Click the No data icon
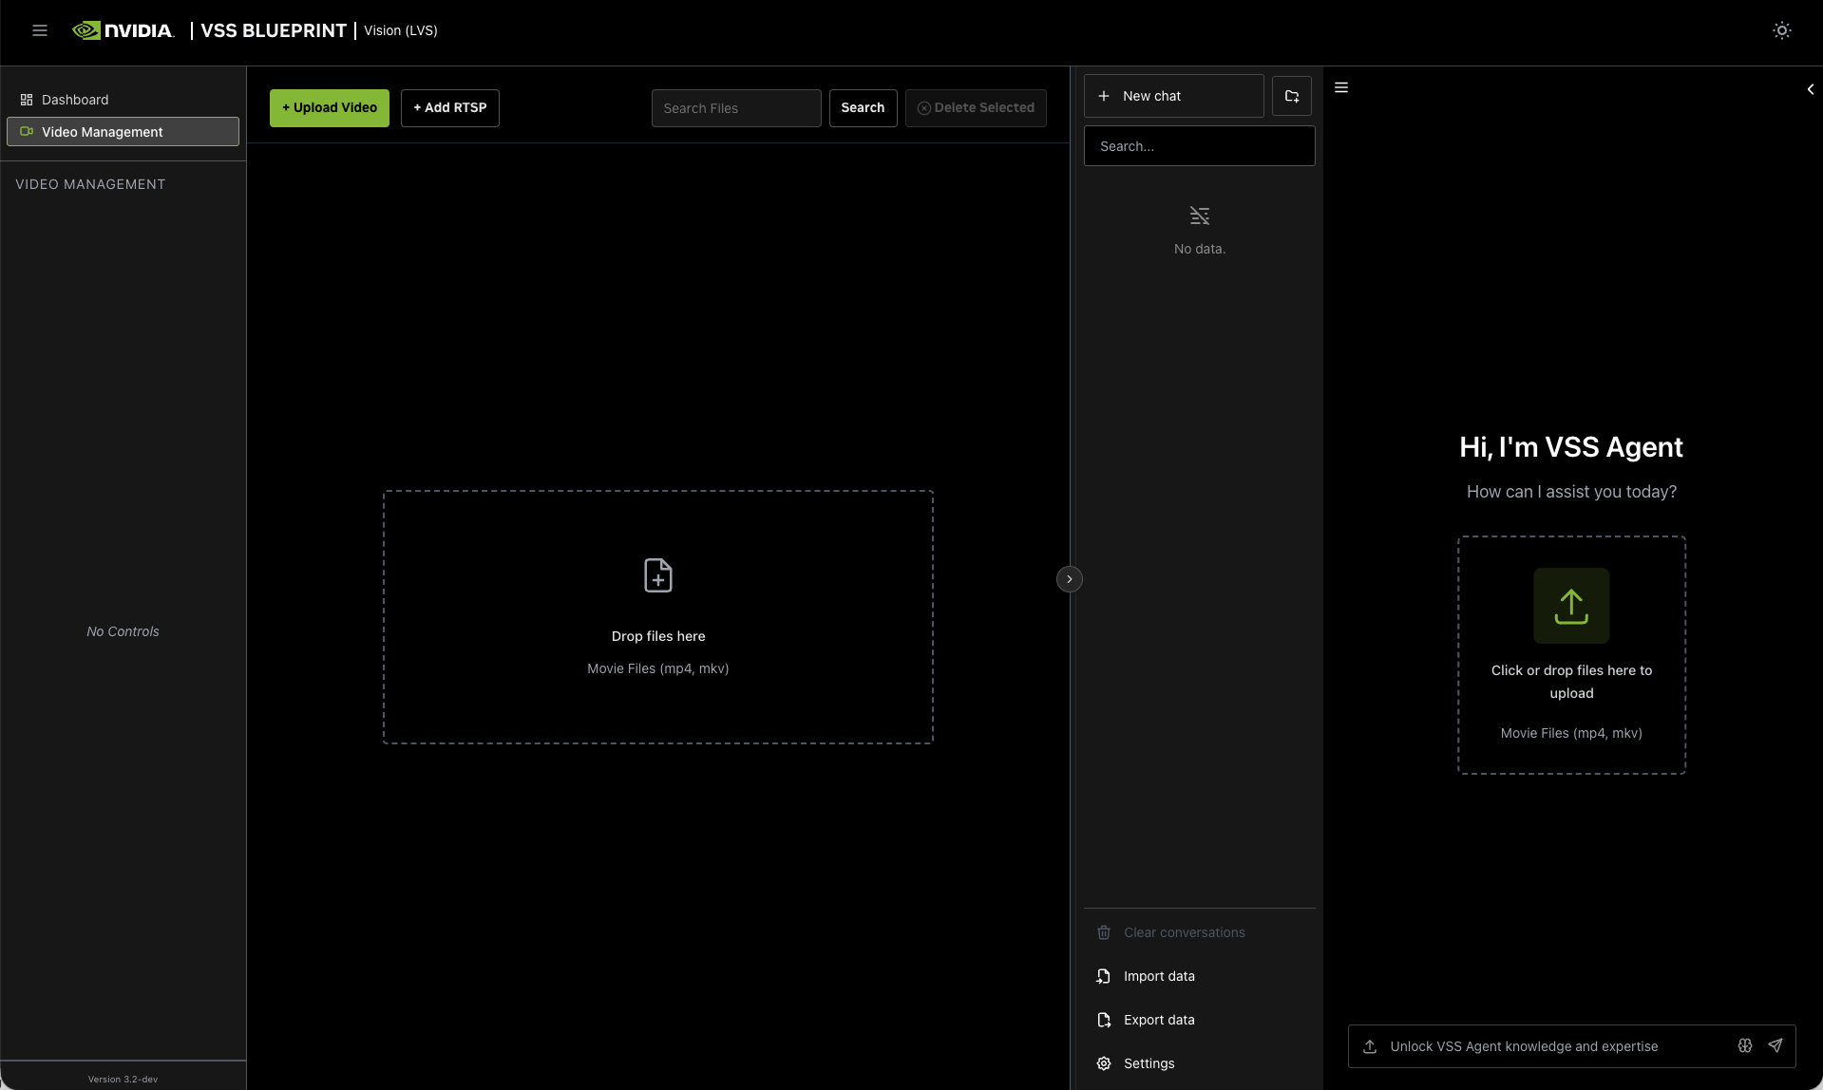The image size is (1823, 1090). click(1200, 216)
